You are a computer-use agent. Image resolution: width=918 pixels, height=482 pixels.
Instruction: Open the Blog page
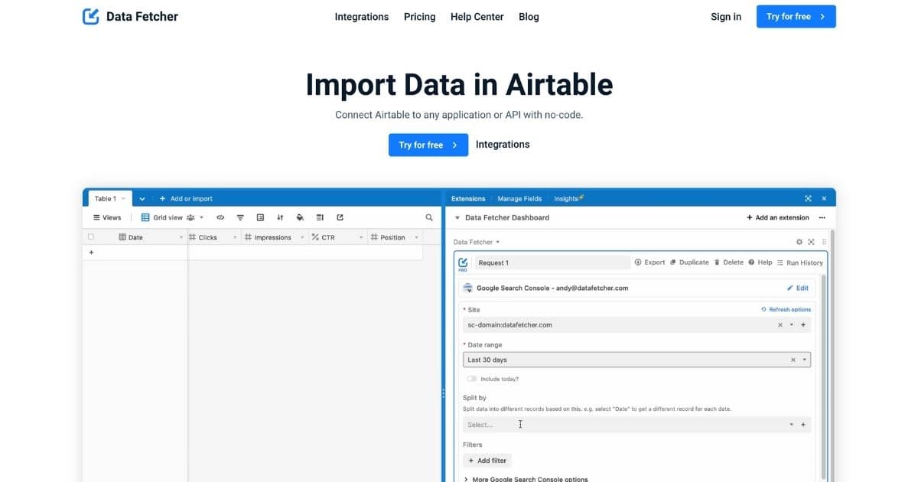529,17
